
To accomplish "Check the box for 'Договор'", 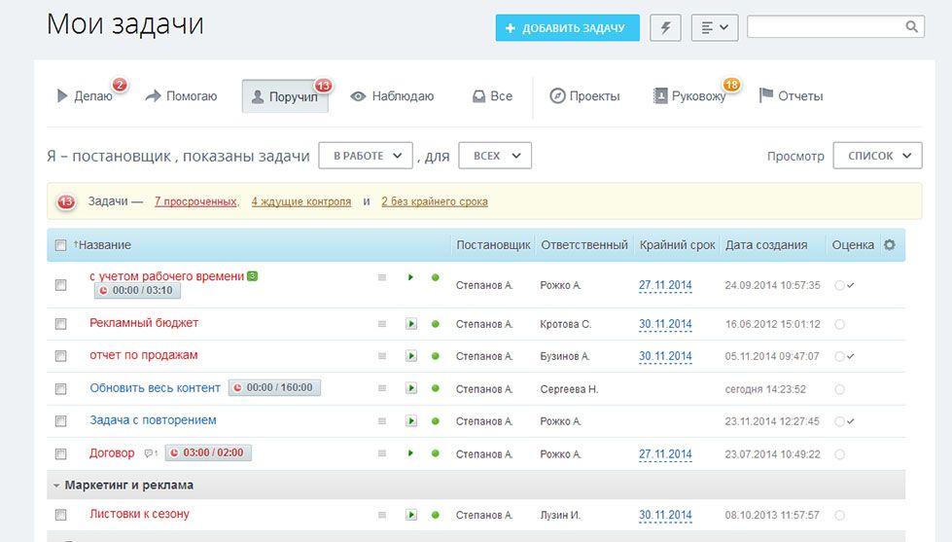I will (60, 453).
